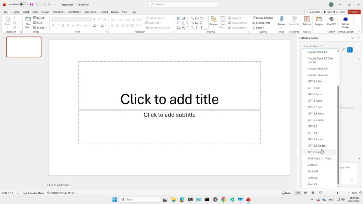Screen dimensions: 363x204
Task: Toggle Normal view in status bar
Action: [298, 193]
